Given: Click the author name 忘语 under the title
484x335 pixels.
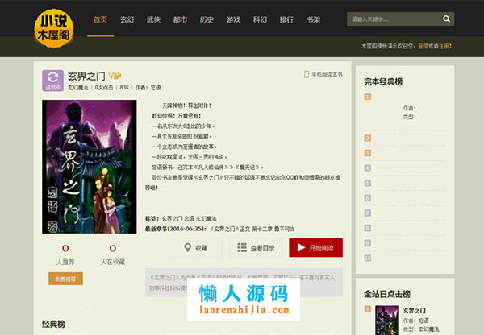Looking at the screenshot, I should click(156, 88).
